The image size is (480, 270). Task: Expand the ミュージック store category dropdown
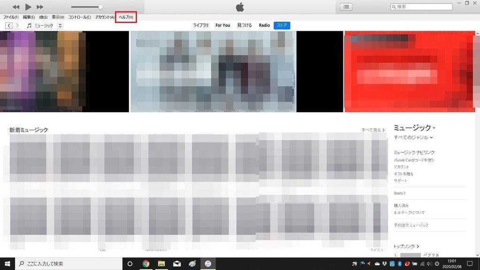point(414,128)
